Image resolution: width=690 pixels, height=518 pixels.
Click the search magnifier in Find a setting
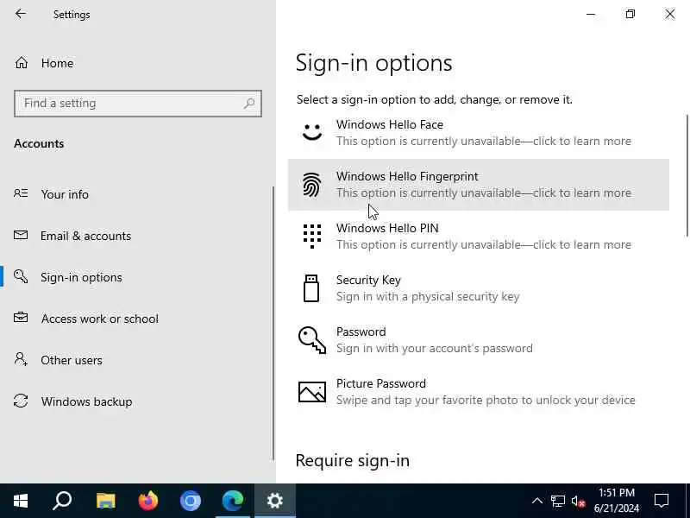pos(249,104)
